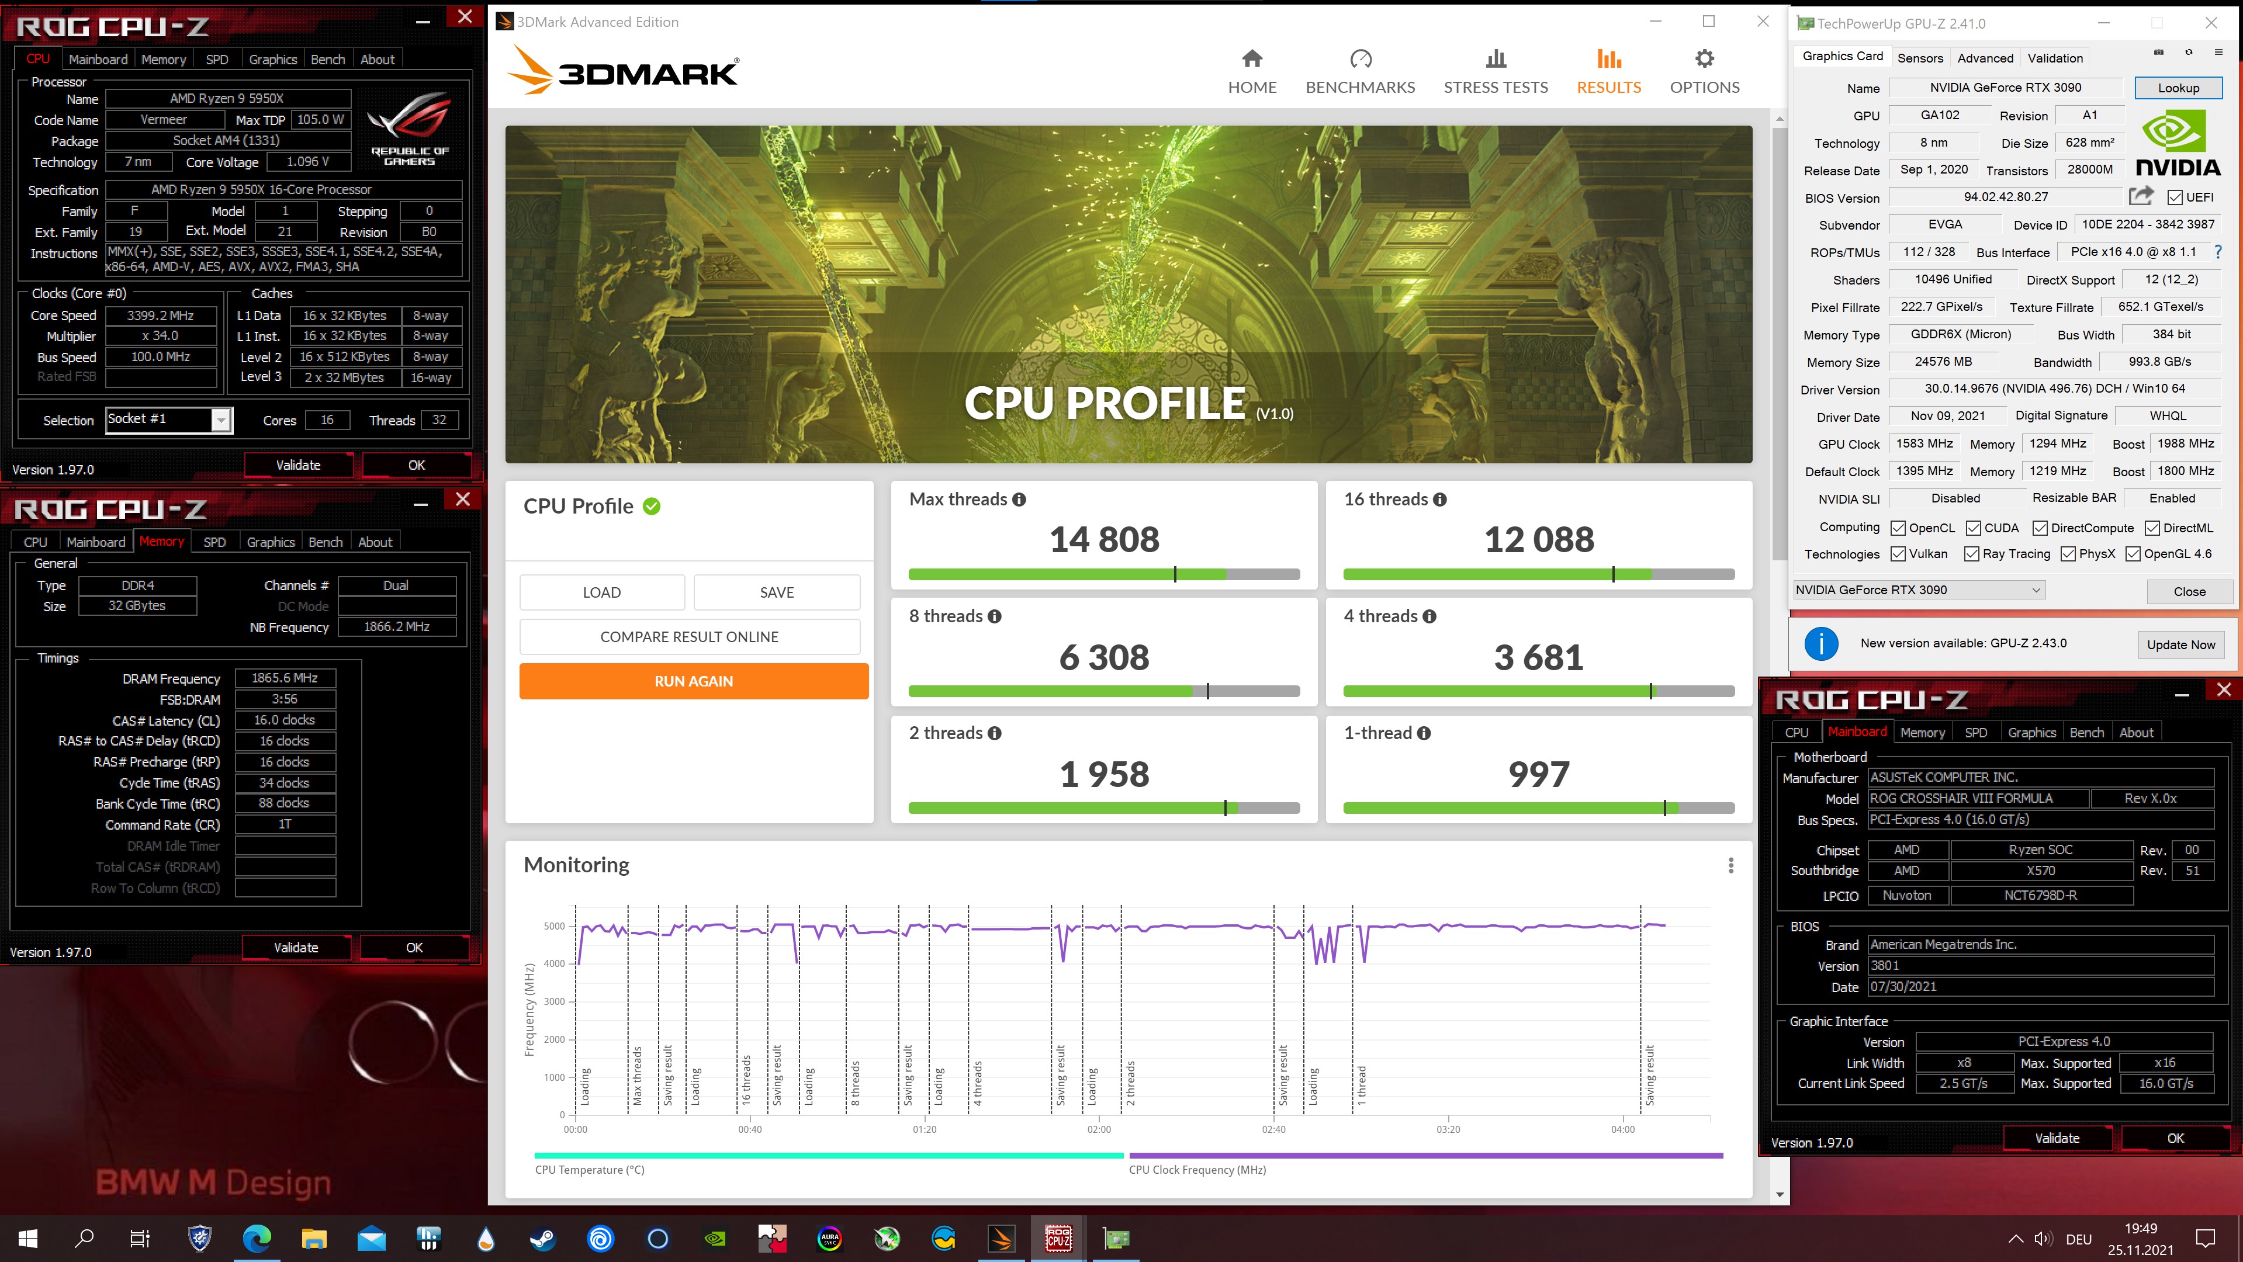Open the DEU keyboard language indicator
Screen dimensions: 2243x1262
tap(2078, 1239)
